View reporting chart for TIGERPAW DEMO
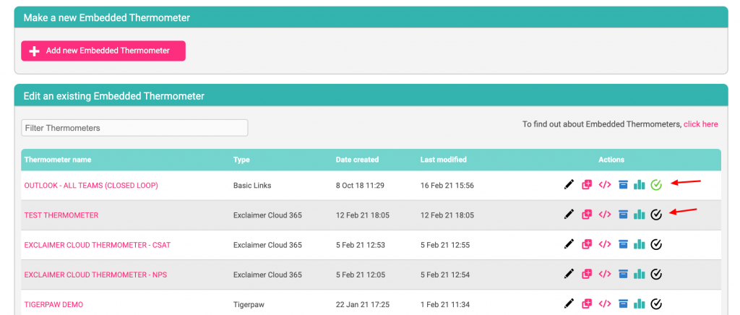The height and width of the screenshot is (315, 740). [639, 303]
